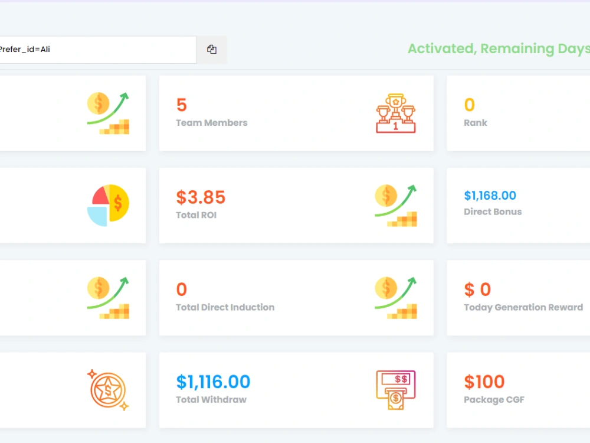This screenshot has width=590, height=443.
Task: Click the Package CGF label
Action: tap(494, 400)
